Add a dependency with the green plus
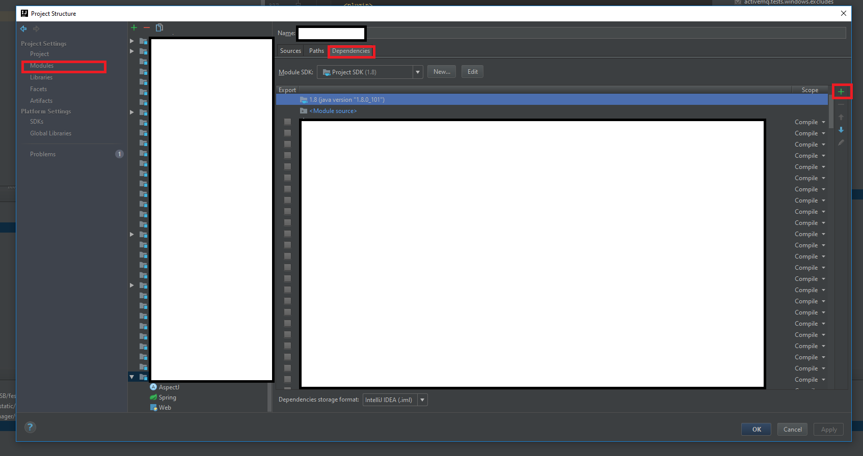The width and height of the screenshot is (863, 456). 841,92
